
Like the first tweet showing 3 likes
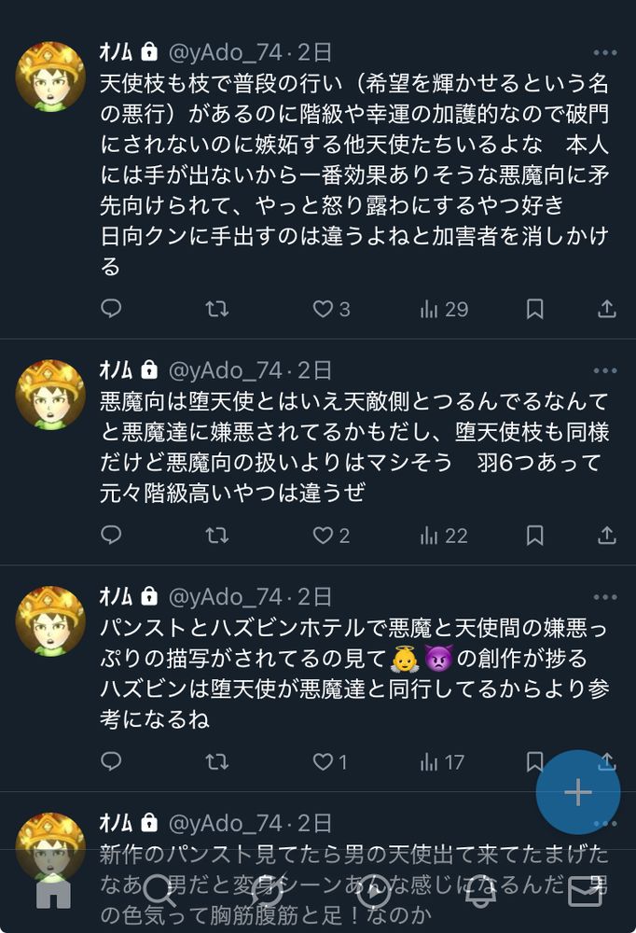[x=331, y=309]
